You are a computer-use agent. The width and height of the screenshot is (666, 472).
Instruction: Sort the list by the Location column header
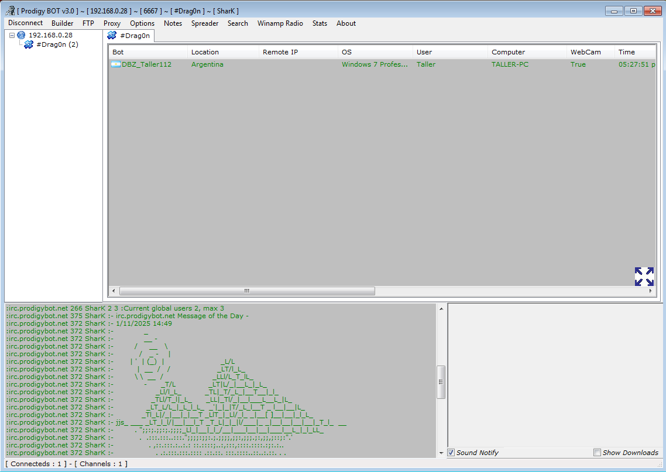[205, 52]
